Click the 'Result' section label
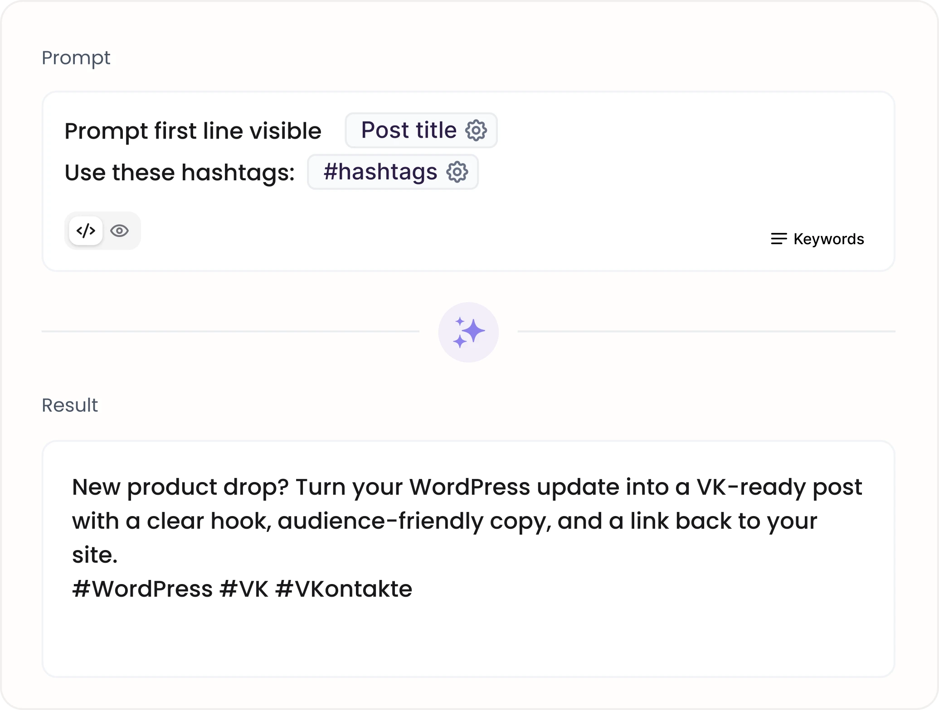 [x=70, y=405]
